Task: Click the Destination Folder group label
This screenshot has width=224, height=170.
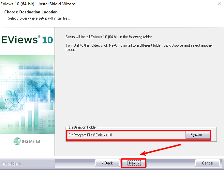Action: [x=83, y=127]
